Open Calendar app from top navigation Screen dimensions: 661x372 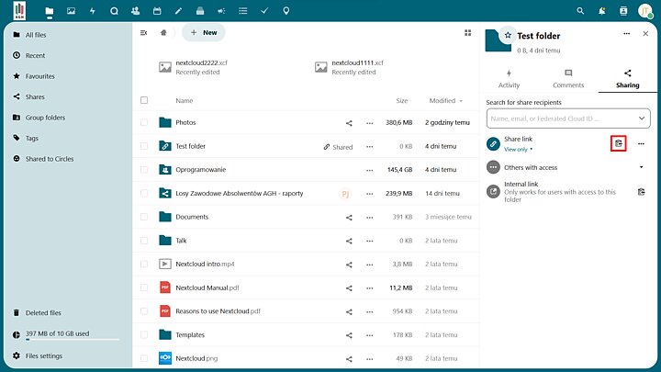pos(157,11)
